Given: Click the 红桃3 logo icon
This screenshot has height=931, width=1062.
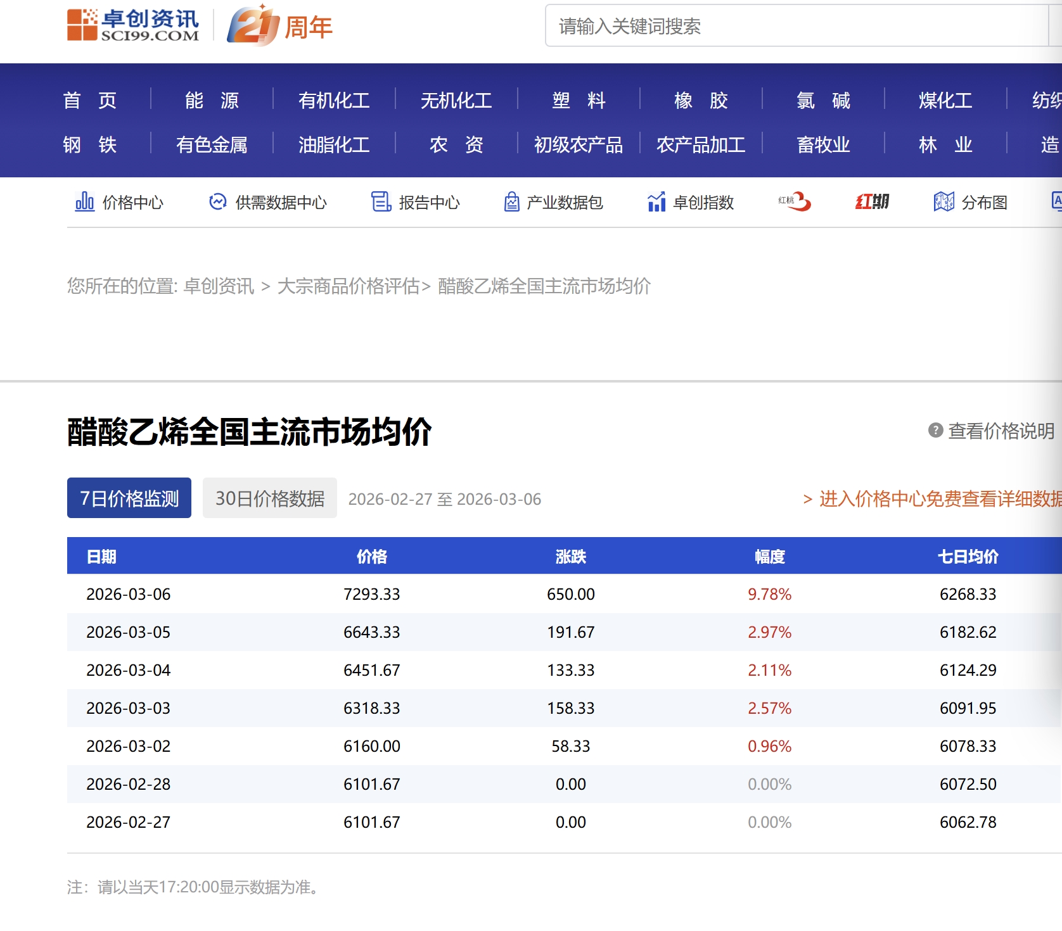Looking at the screenshot, I should (x=795, y=201).
